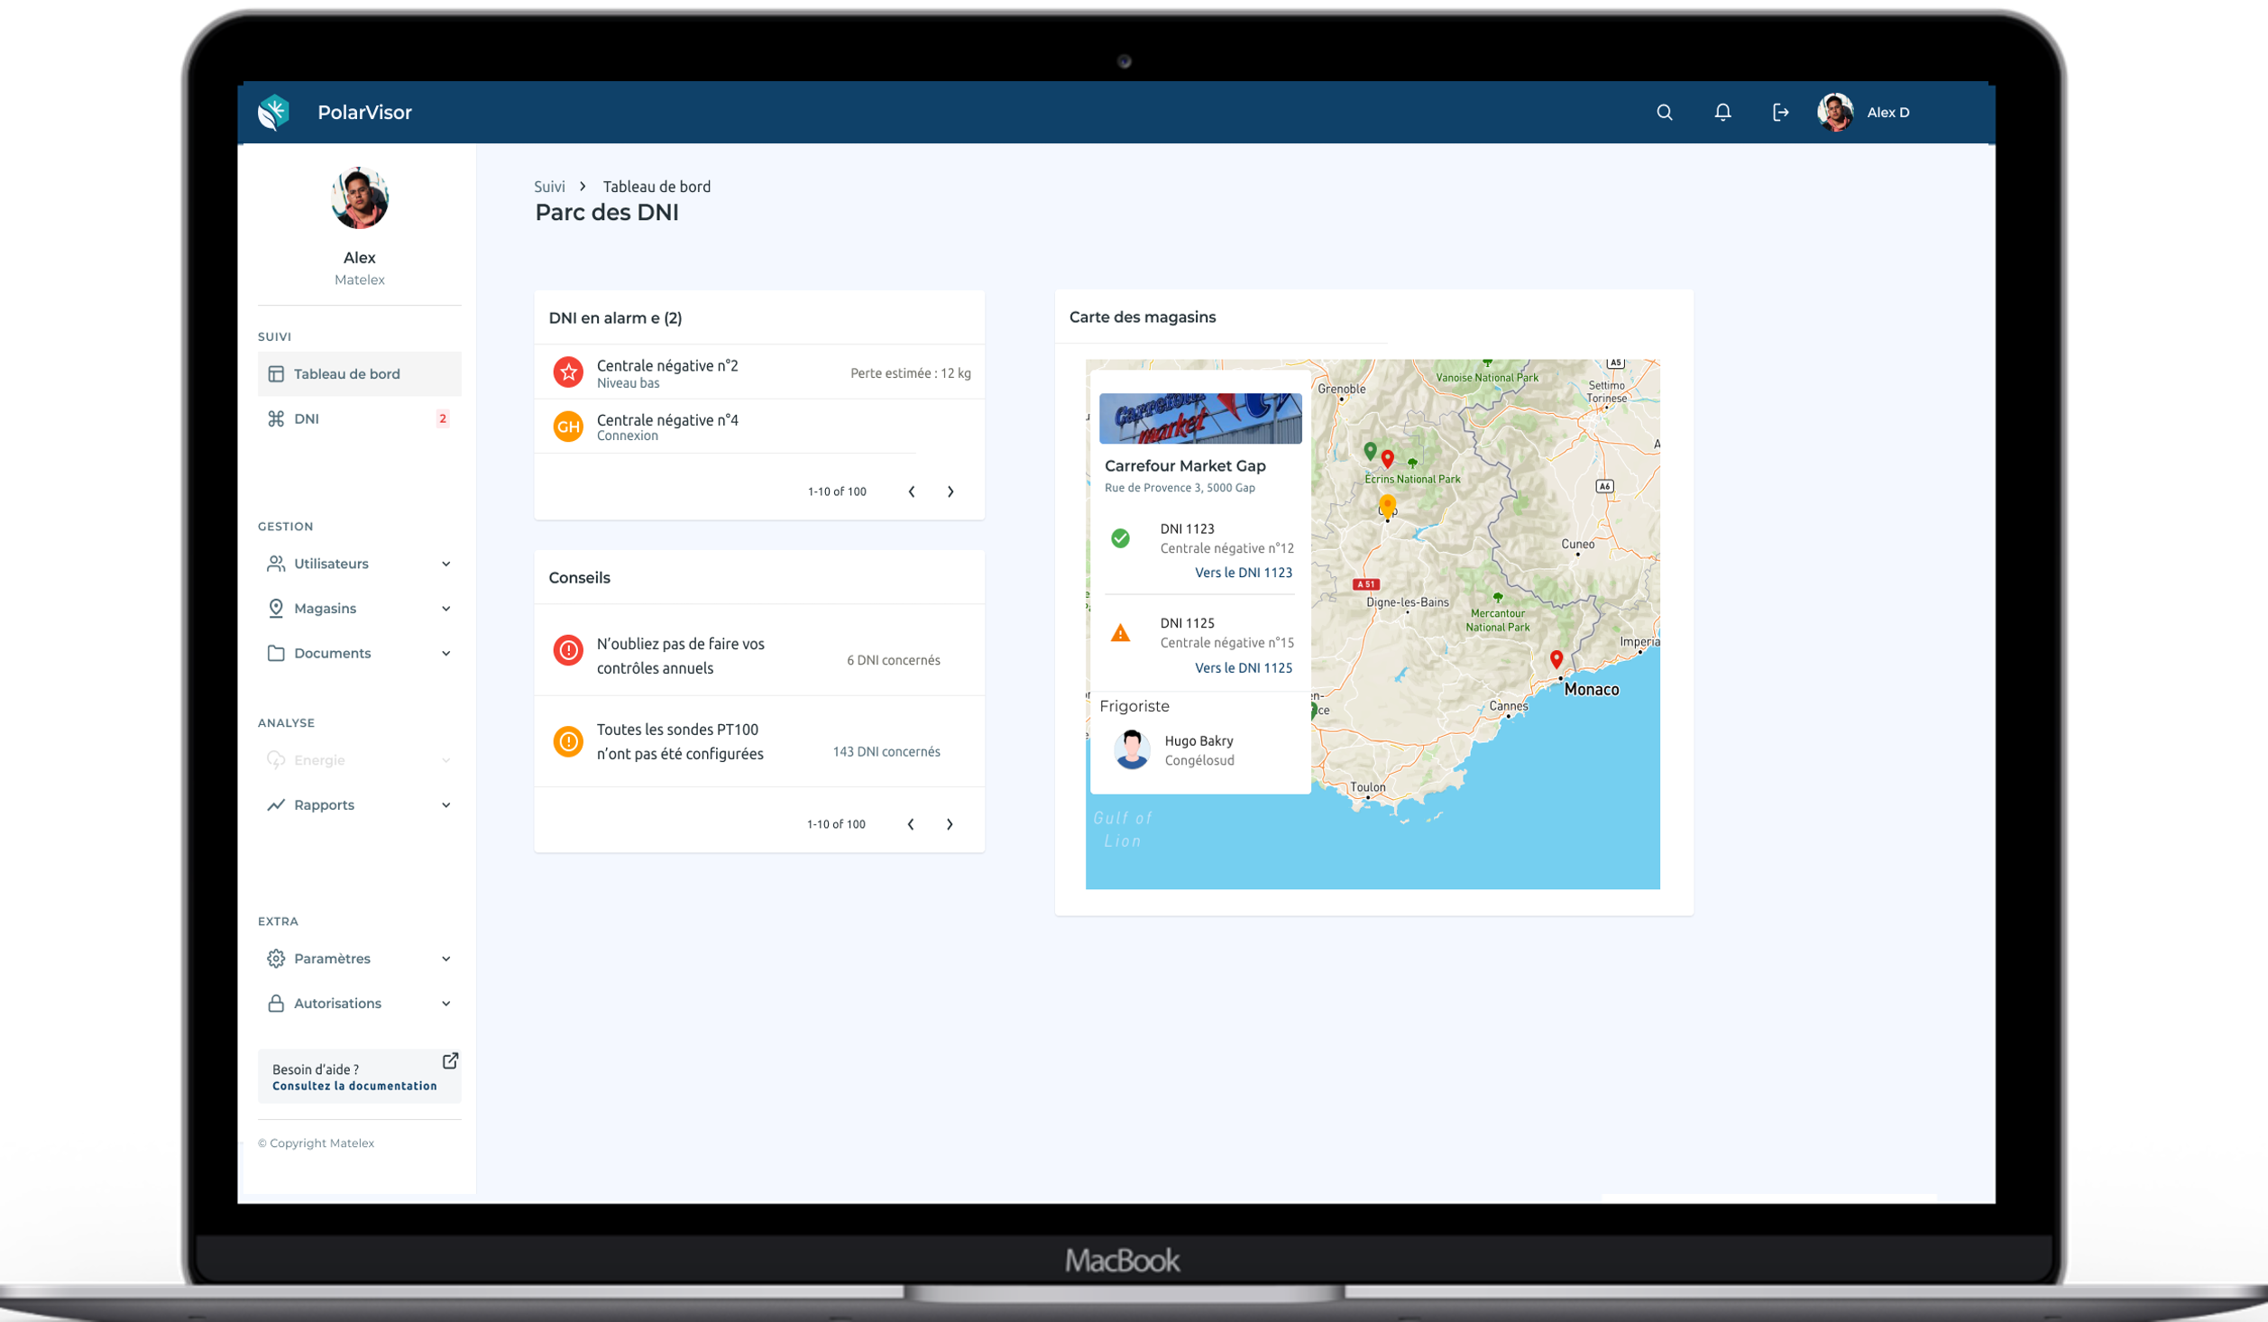Go to next page of Conseils
The width and height of the screenshot is (2268, 1322).
(950, 824)
